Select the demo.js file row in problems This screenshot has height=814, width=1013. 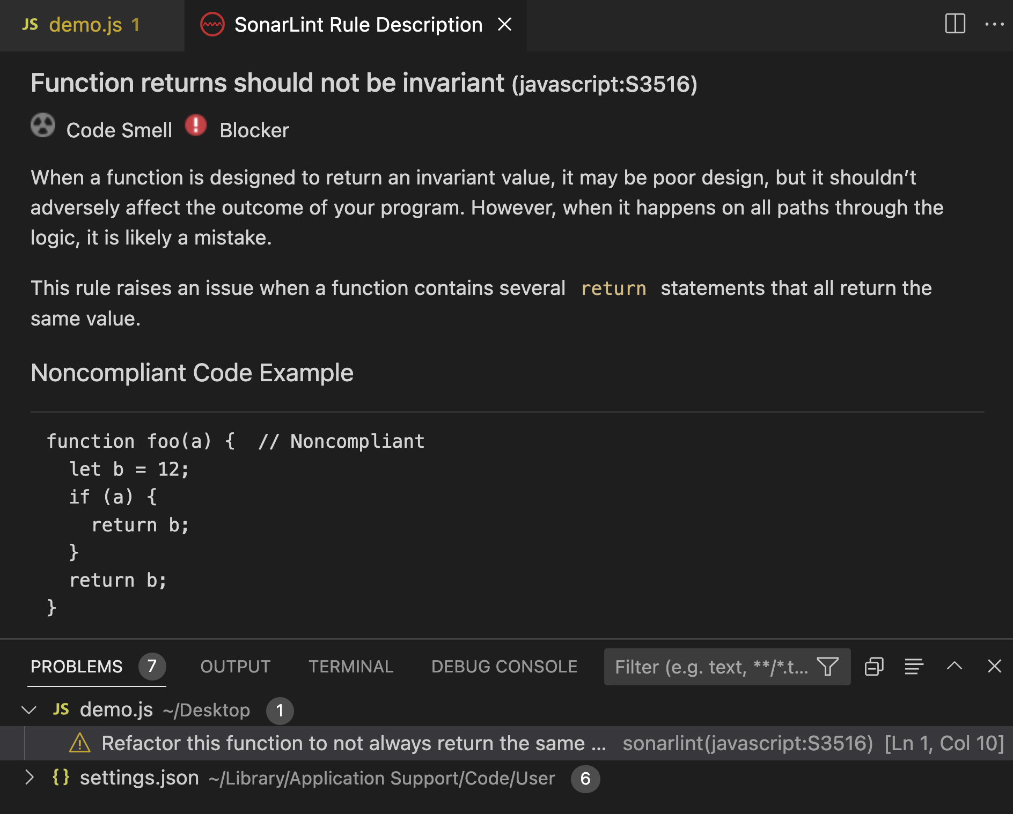coord(507,710)
